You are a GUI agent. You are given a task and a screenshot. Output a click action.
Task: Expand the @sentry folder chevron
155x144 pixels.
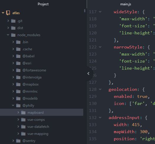(13, 141)
